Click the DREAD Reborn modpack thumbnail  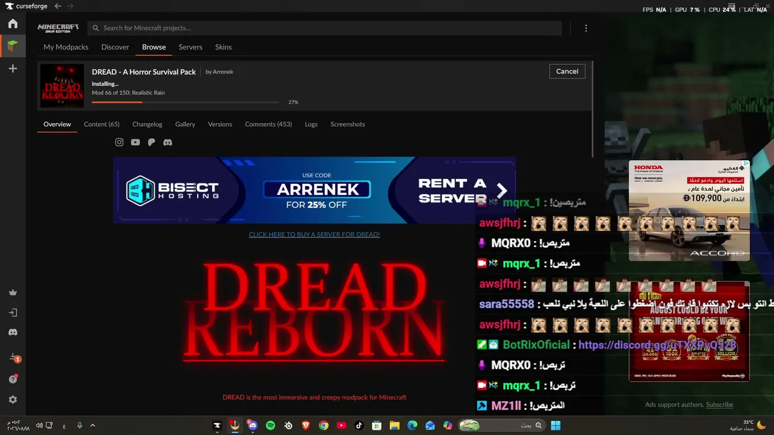(62, 86)
